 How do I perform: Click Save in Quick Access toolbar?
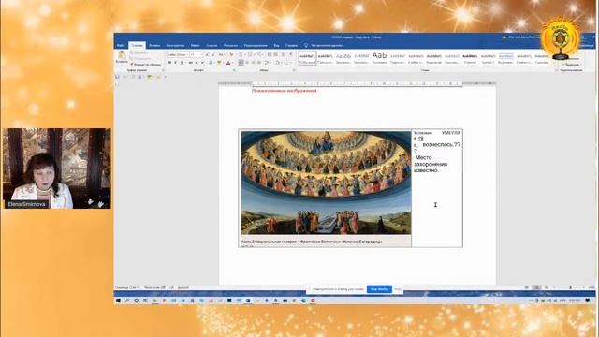tap(117, 77)
